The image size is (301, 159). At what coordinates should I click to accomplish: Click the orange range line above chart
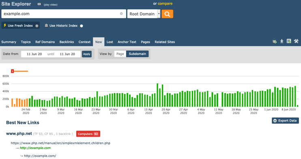click(21, 71)
